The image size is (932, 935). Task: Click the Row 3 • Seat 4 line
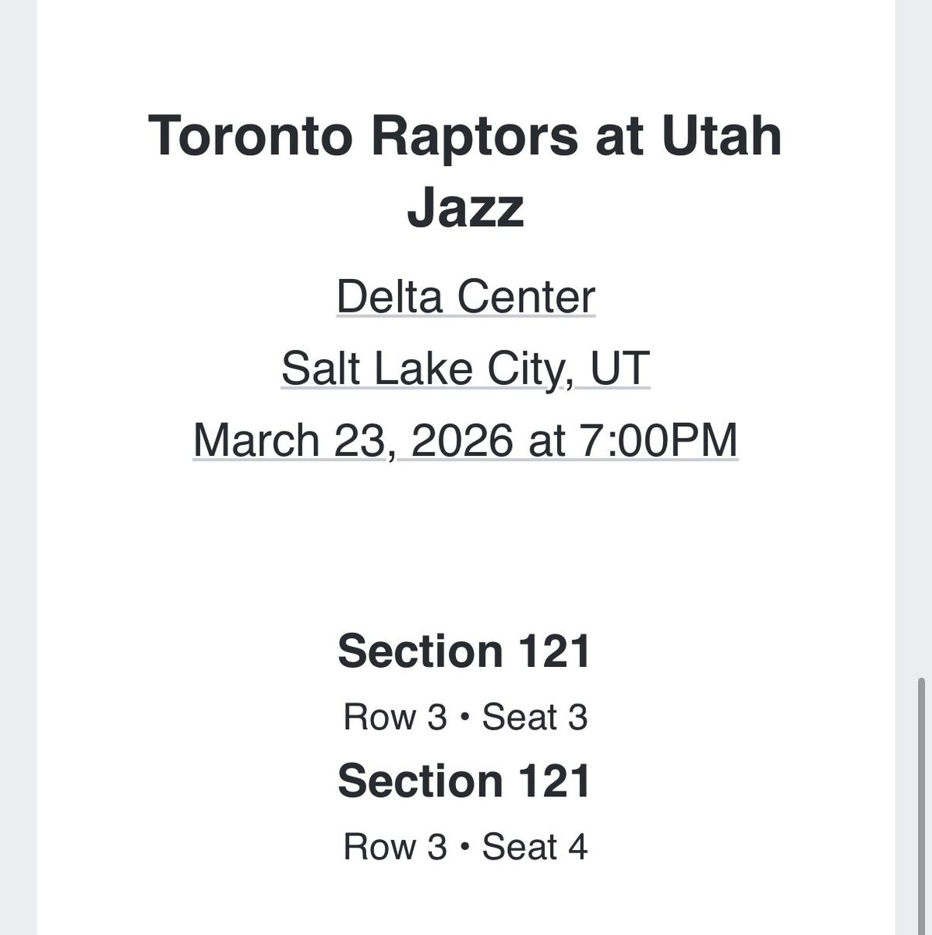(465, 847)
